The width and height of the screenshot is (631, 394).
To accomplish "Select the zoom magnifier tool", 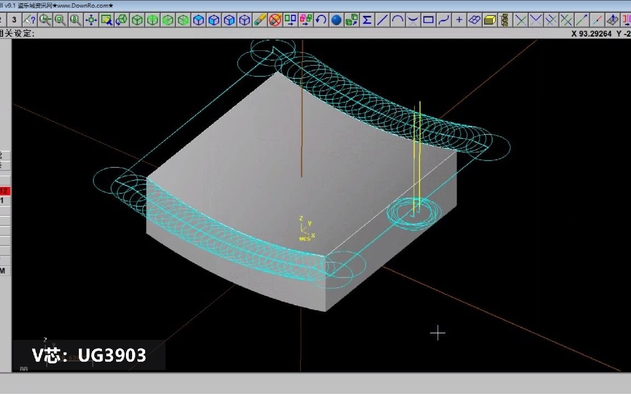I will click(45, 20).
